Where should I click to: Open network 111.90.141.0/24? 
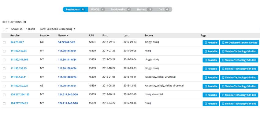point(67,59)
